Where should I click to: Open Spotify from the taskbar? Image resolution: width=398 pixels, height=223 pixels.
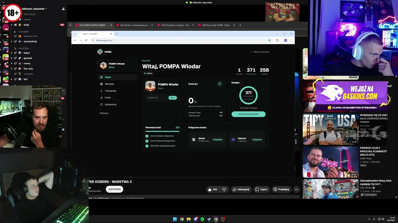[x=202, y=219]
